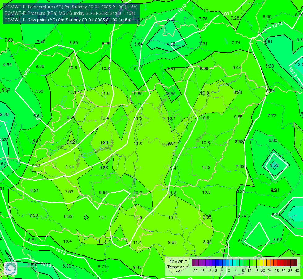Viewport: 303px width, 279px height.
Task: Click the small black diamond marker near 10.1
Action: [86, 217]
